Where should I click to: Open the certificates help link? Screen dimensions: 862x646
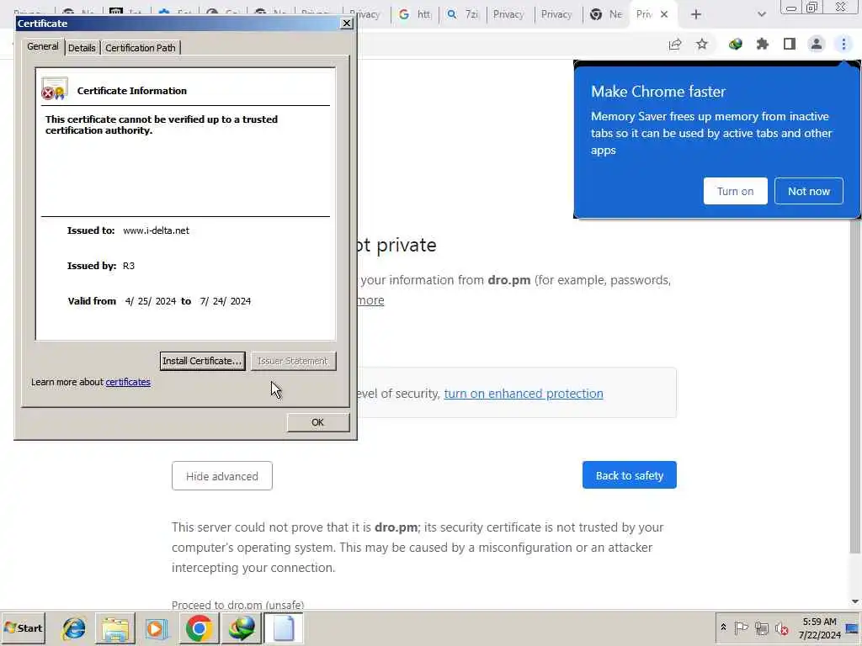(x=128, y=382)
